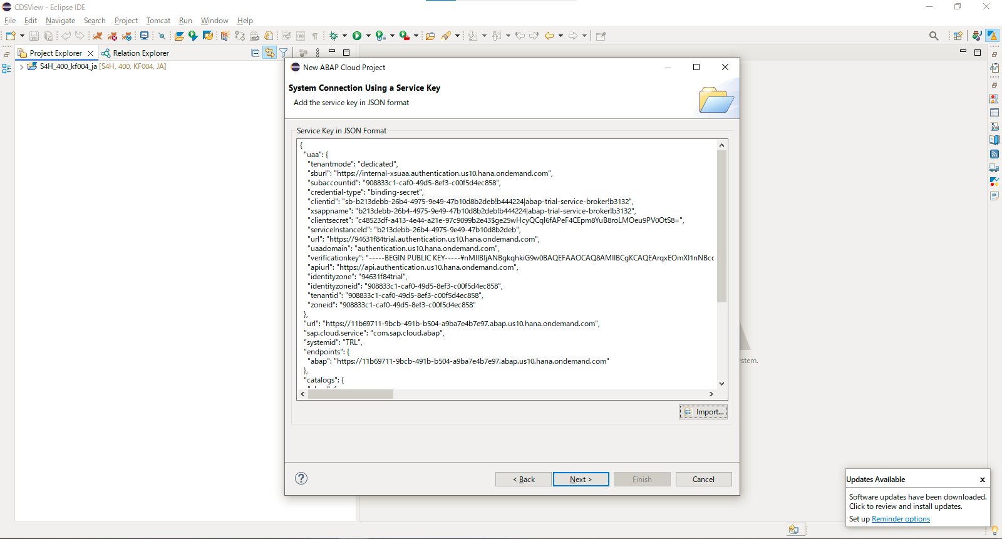Click 'Software updates have been downloaded' text
The height and width of the screenshot is (539, 1002).
pos(917,497)
